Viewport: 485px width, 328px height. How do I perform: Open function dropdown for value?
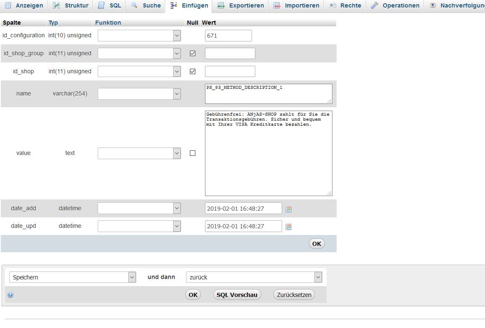139,153
